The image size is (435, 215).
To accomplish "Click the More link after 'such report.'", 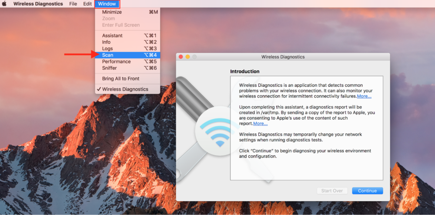I will point(260,124).
